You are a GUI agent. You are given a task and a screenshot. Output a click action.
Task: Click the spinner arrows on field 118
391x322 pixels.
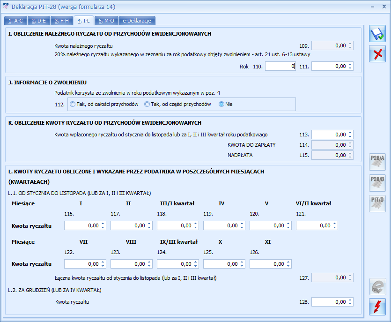[x=196, y=225]
